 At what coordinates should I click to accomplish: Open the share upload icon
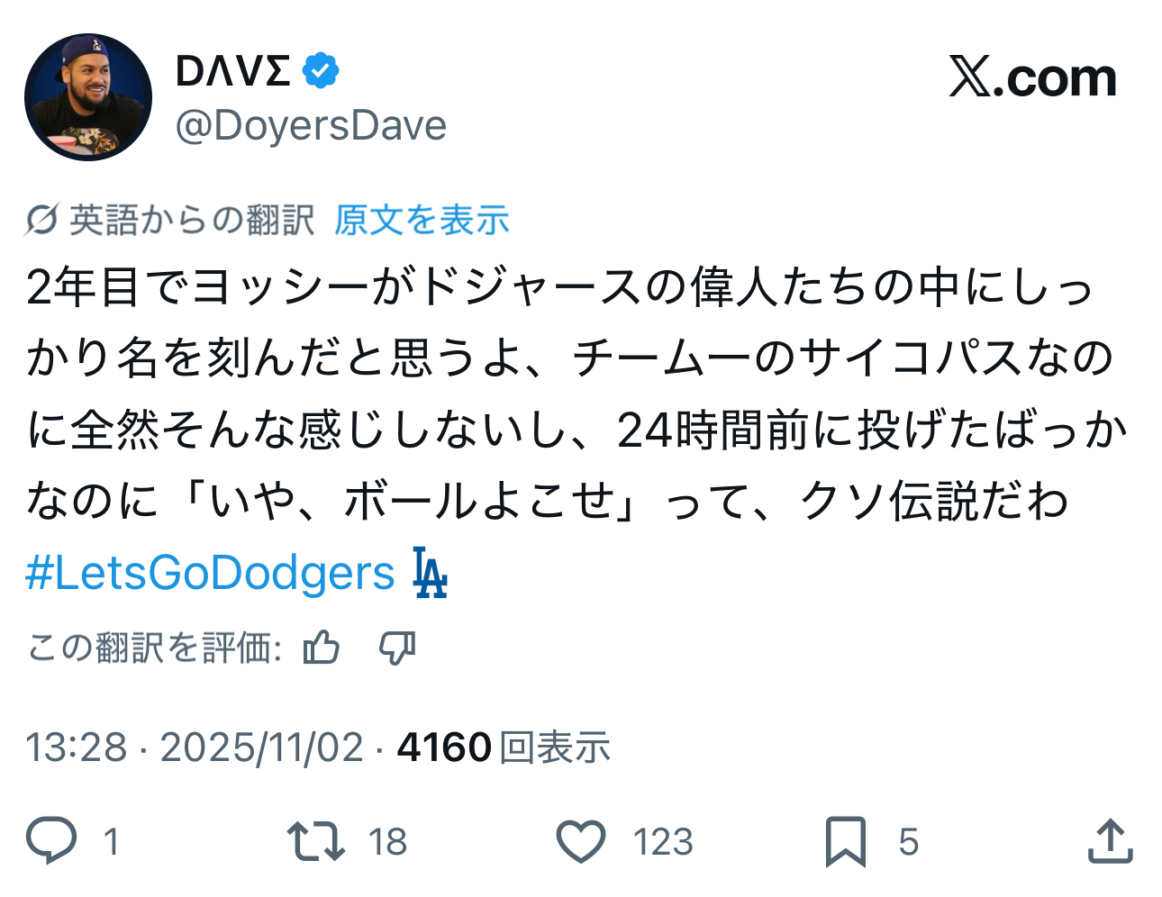click(x=1110, y=841)
